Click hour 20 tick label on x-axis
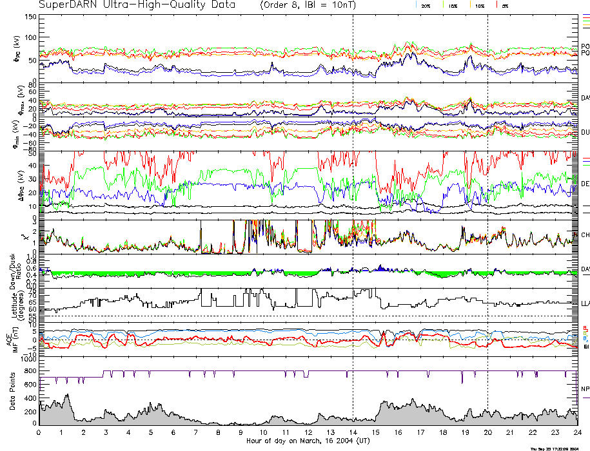590x451 pixels. coord(487,433)
